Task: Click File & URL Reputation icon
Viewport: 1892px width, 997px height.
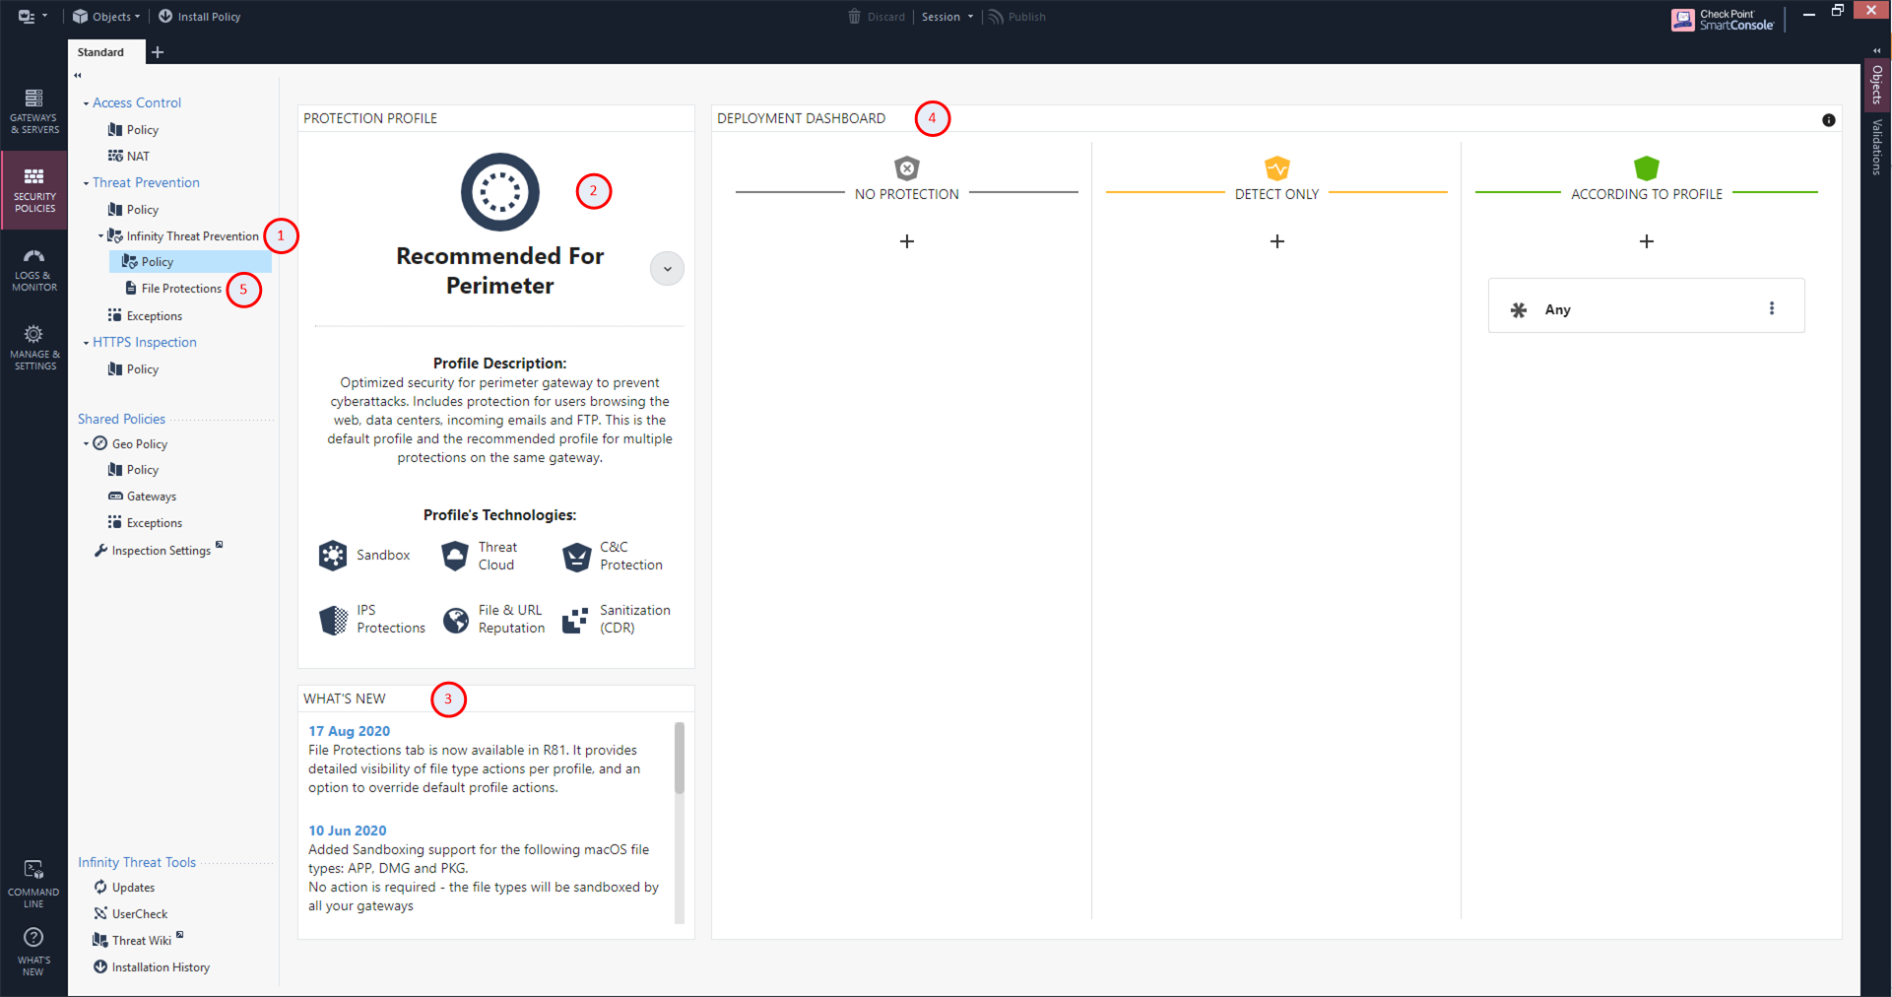Action: (x=455, y=620)
